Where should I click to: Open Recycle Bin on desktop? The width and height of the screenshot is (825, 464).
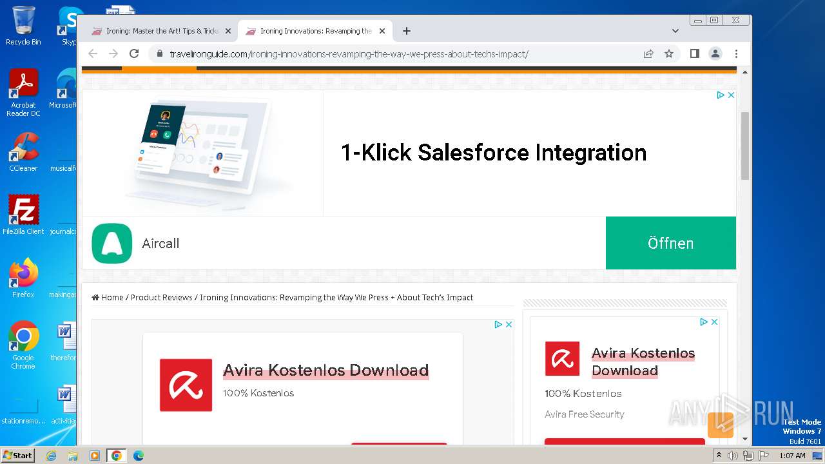tap(23, 26)
